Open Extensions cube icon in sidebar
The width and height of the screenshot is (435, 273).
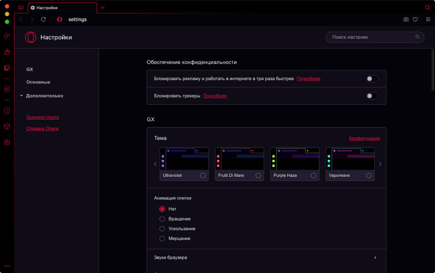(x=7, y=126)
